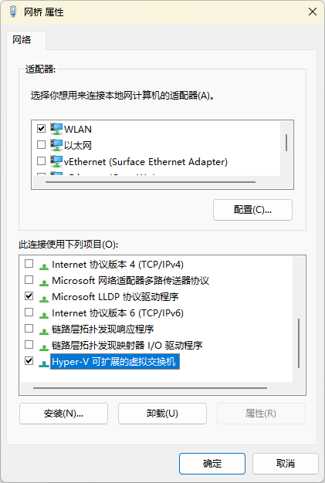The width and height of the screenshot is (325, 483).
Task: Click the vEthernet Surface Ethernet Adapter icon
Action: (56, 161)
